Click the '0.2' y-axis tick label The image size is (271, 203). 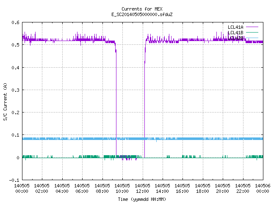coord(15,112)
